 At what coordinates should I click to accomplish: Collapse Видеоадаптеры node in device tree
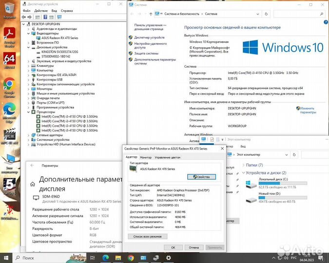point(29,33)
